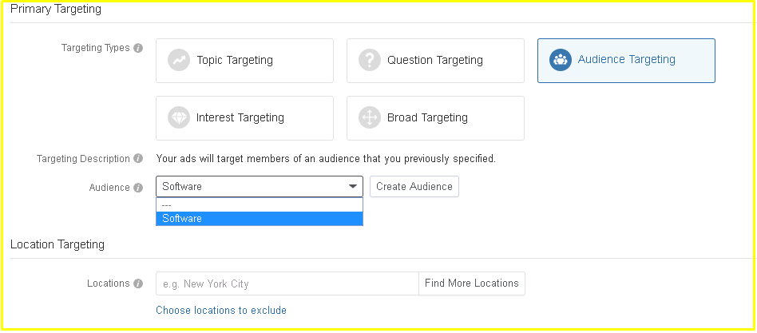
Task: Choose Question Targeting as targeting type
Action: [435, 61]
